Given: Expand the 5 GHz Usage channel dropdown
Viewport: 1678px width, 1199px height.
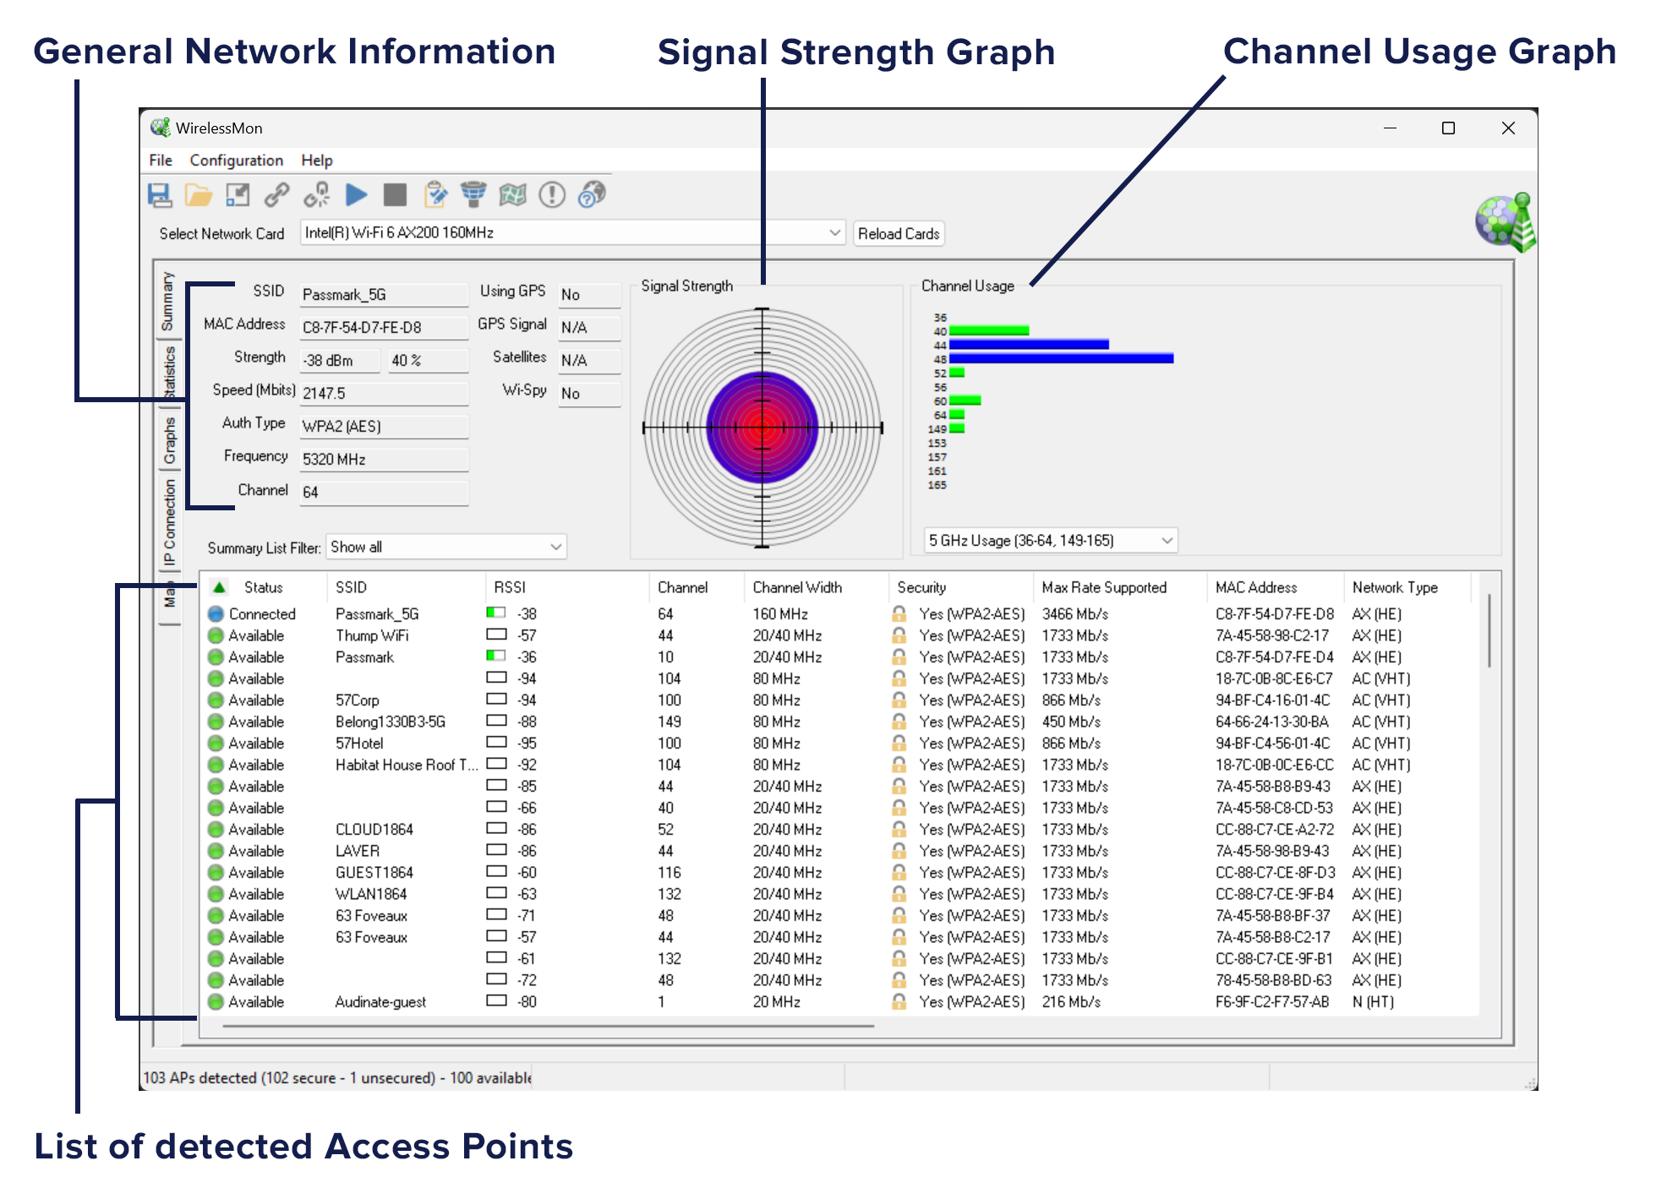Looking at the screenshot, I should click(1167, 540).
